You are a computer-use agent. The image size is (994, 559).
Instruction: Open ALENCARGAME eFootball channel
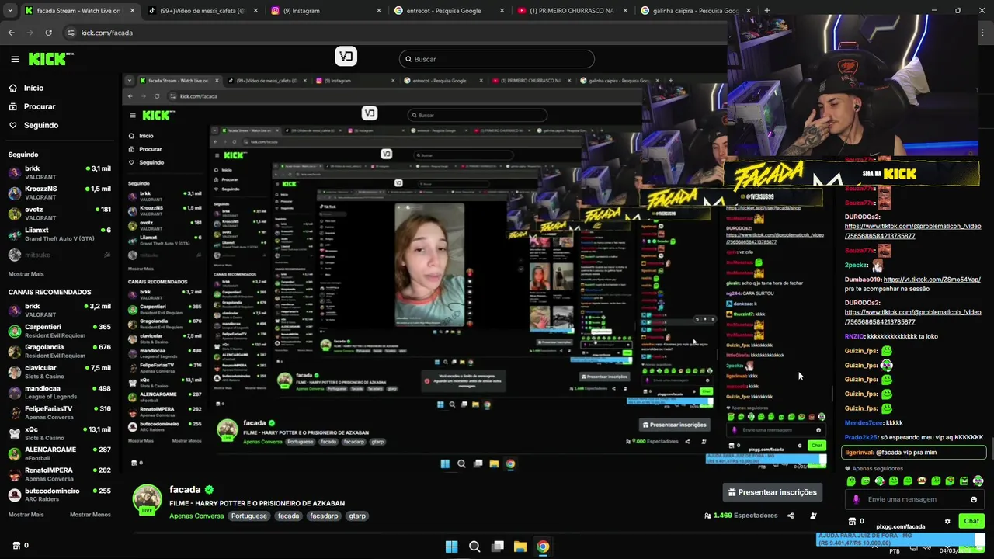(60, 453)
